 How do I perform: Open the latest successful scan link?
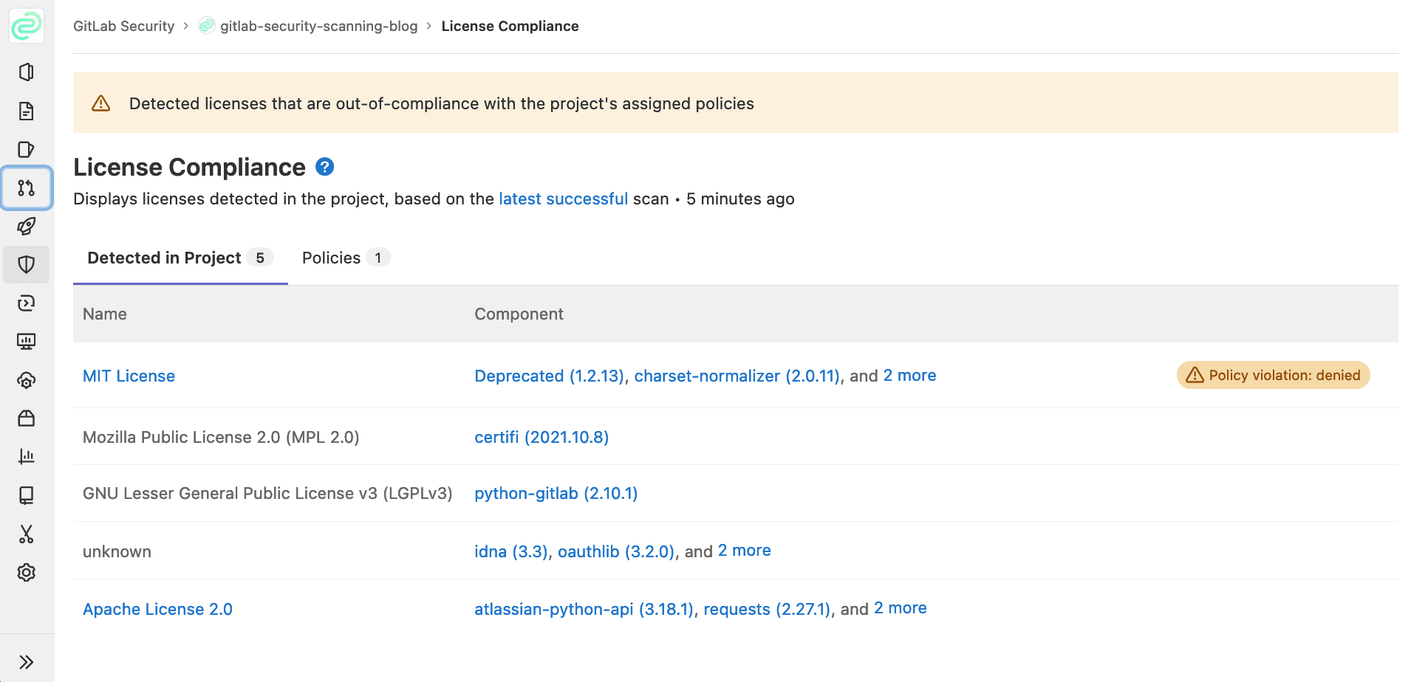click(563, 199)
